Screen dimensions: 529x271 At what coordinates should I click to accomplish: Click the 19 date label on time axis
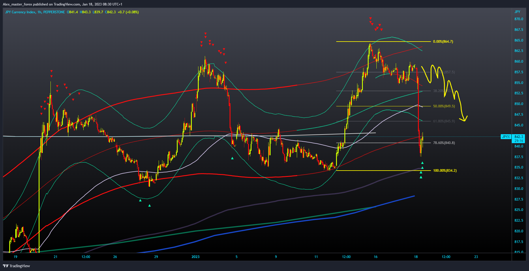pyautogui.click(x=16, y=257)
